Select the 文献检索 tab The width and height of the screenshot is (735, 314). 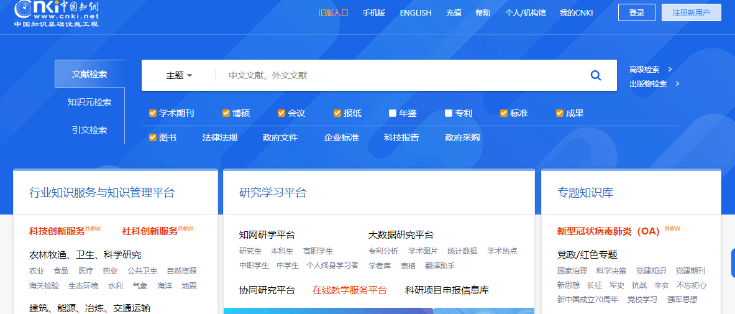89,74
